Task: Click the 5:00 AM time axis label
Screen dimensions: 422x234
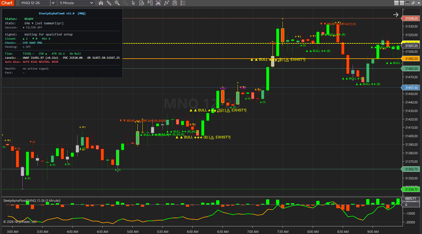Action: click(132, 231)
